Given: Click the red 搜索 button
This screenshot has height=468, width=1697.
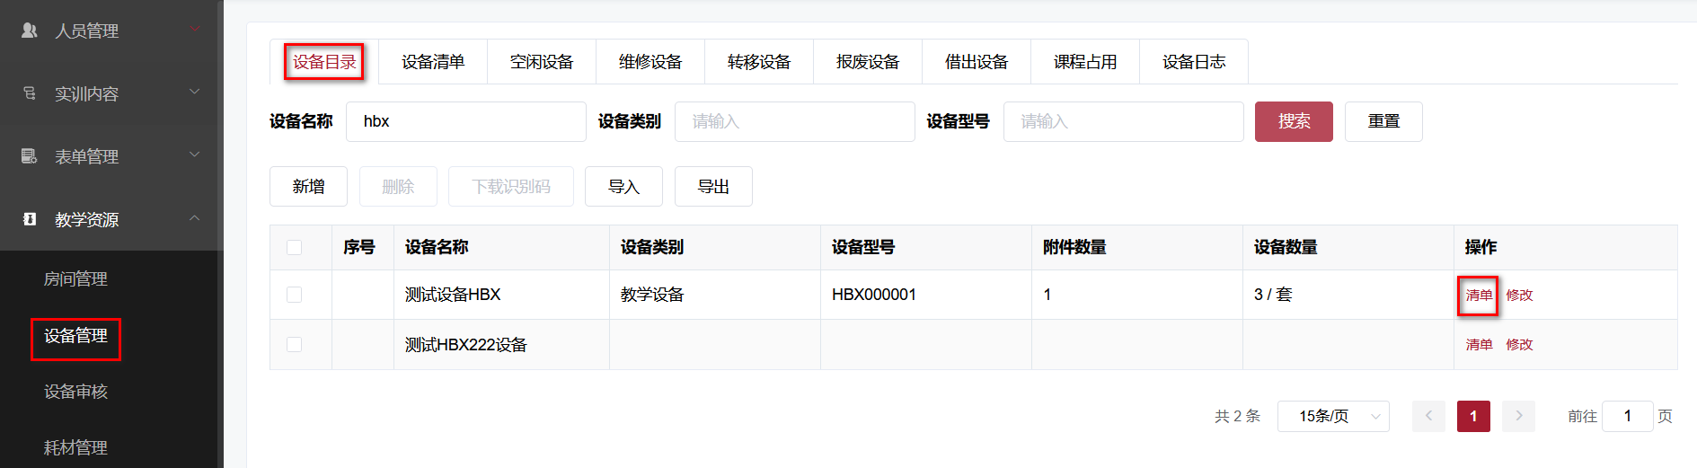Looking at the screenshot, I should pyautogui.click(x=1294, y=121).
